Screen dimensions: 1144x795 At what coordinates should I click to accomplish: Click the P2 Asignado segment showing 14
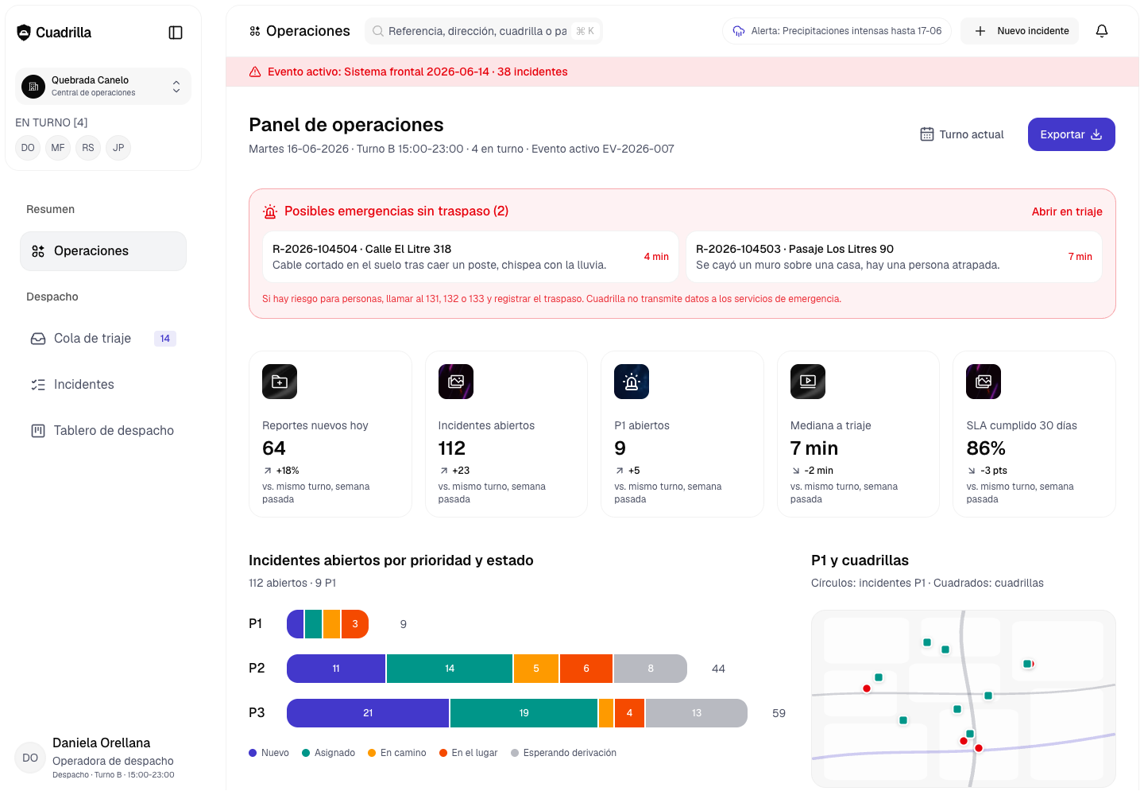coord(450,669)
